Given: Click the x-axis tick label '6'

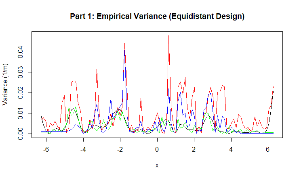Looking at the screenshot, I should click(268, 149).
